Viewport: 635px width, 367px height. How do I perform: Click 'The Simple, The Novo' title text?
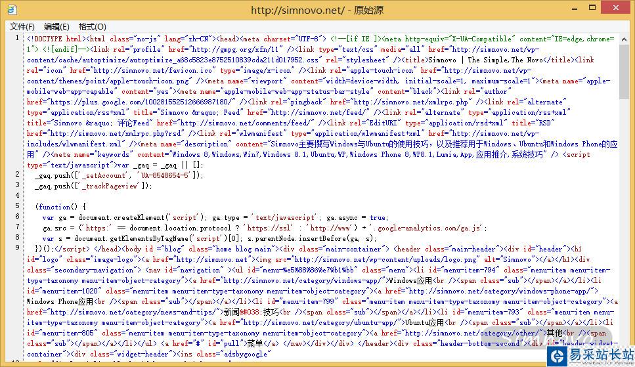pyautogui.click(x=507, y=60)
